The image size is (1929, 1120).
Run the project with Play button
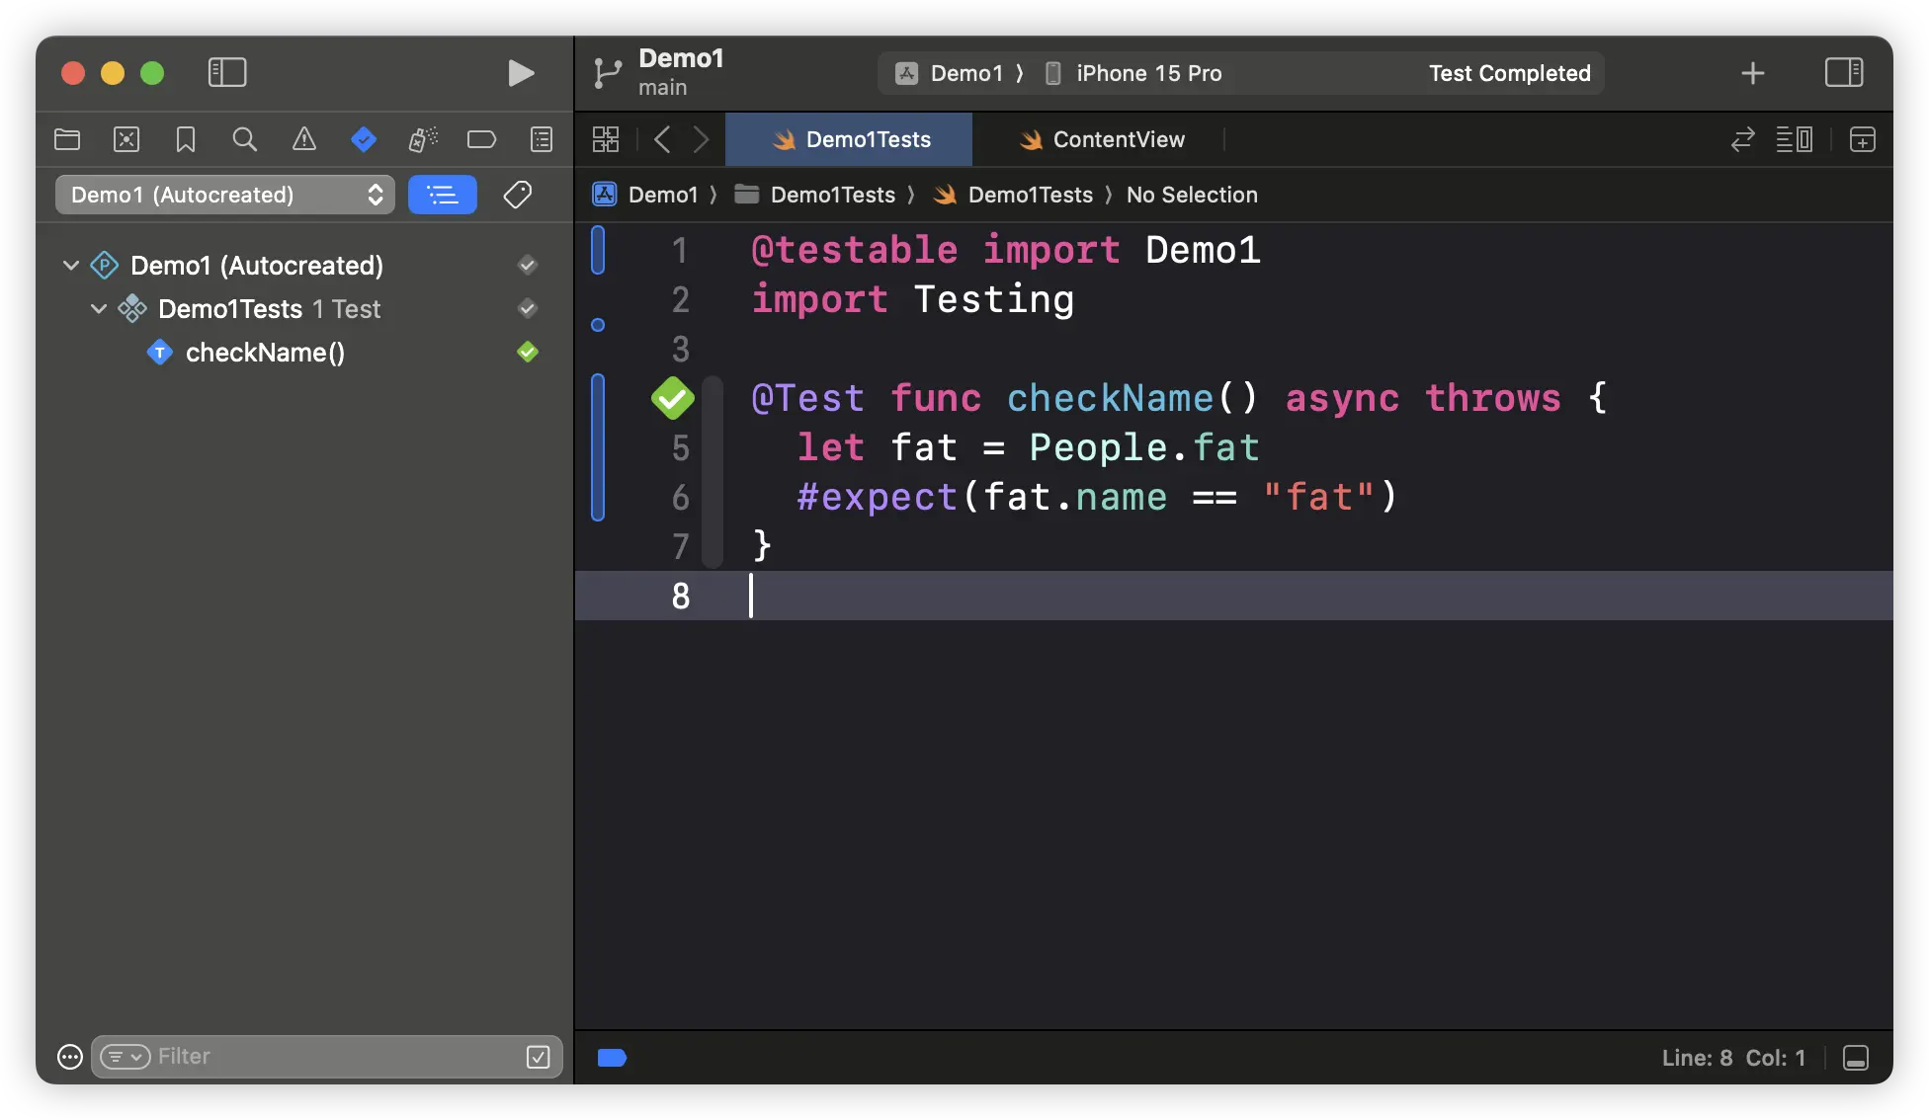point(521,73)
